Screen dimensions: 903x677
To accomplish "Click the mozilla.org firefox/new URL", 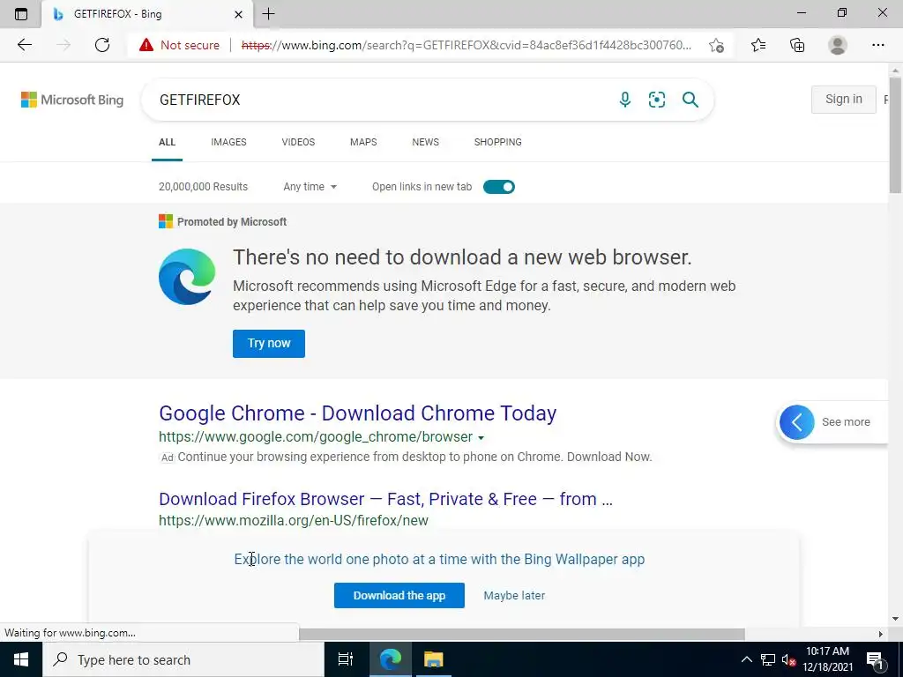I will click(294, 520).
